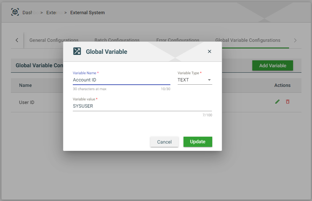Open the Variable Type dropdown

click(194, 80)
